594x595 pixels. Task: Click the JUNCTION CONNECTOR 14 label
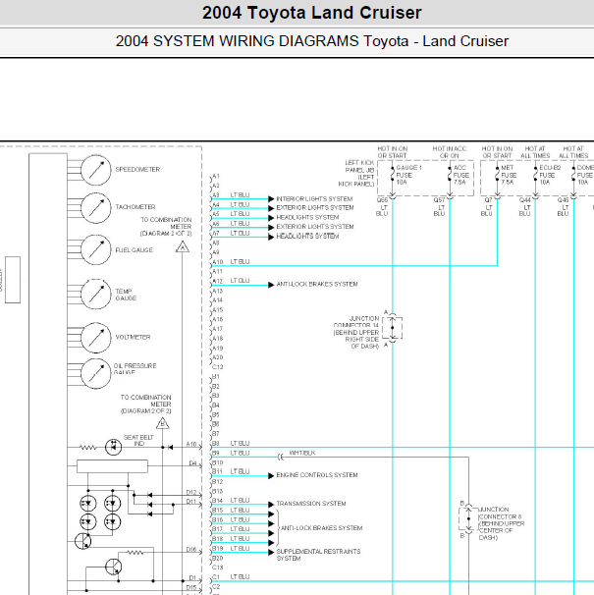tap(356, 333)
